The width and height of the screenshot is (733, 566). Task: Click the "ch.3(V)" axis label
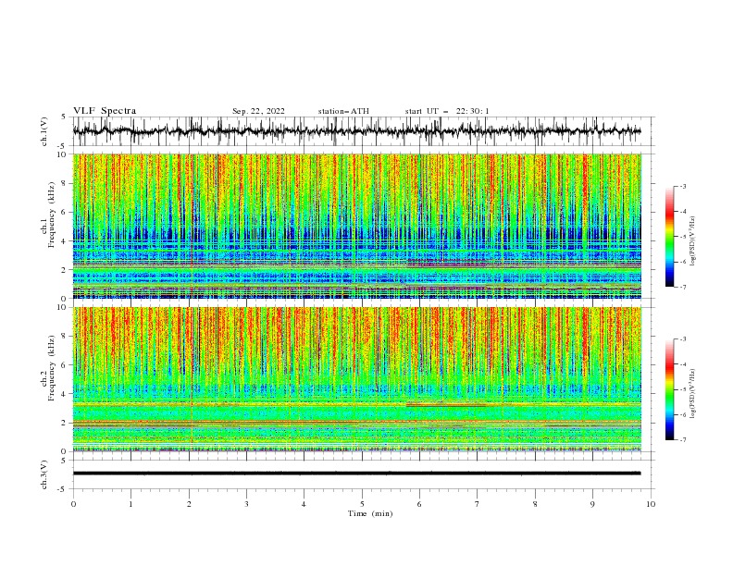tap(44, 474)
